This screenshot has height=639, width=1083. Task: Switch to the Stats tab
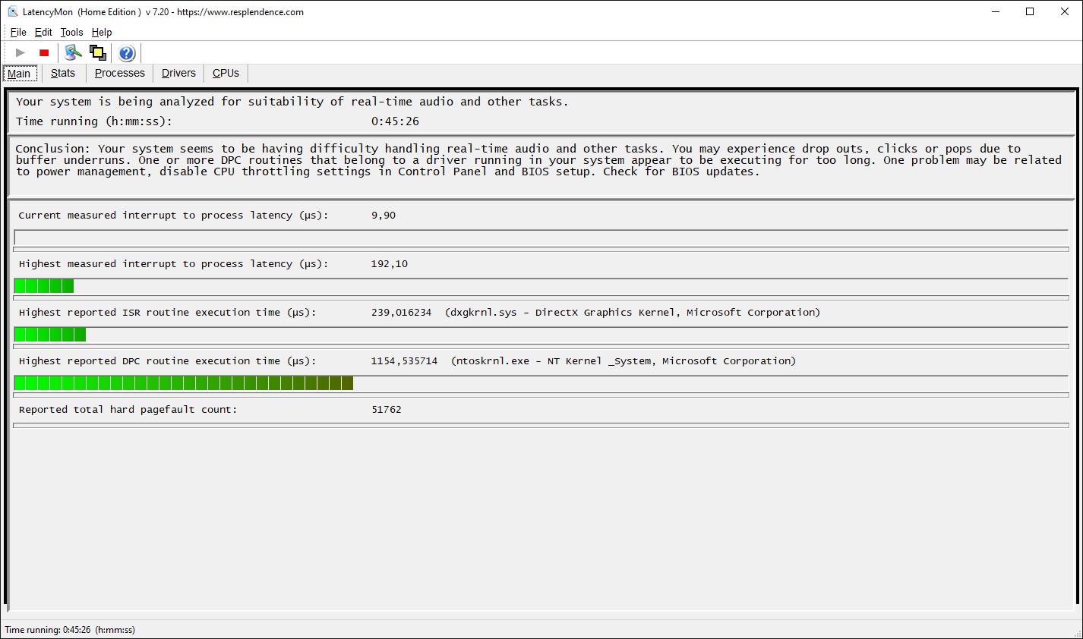(x=63, y=73)
